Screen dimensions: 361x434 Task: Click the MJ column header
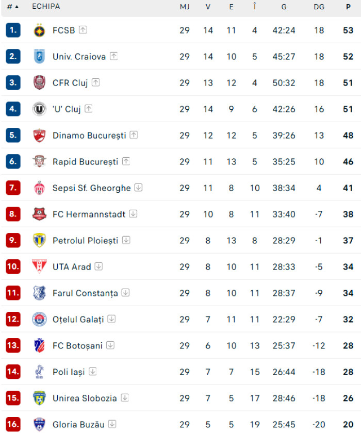pyautogui.click(x=185, y=7)
